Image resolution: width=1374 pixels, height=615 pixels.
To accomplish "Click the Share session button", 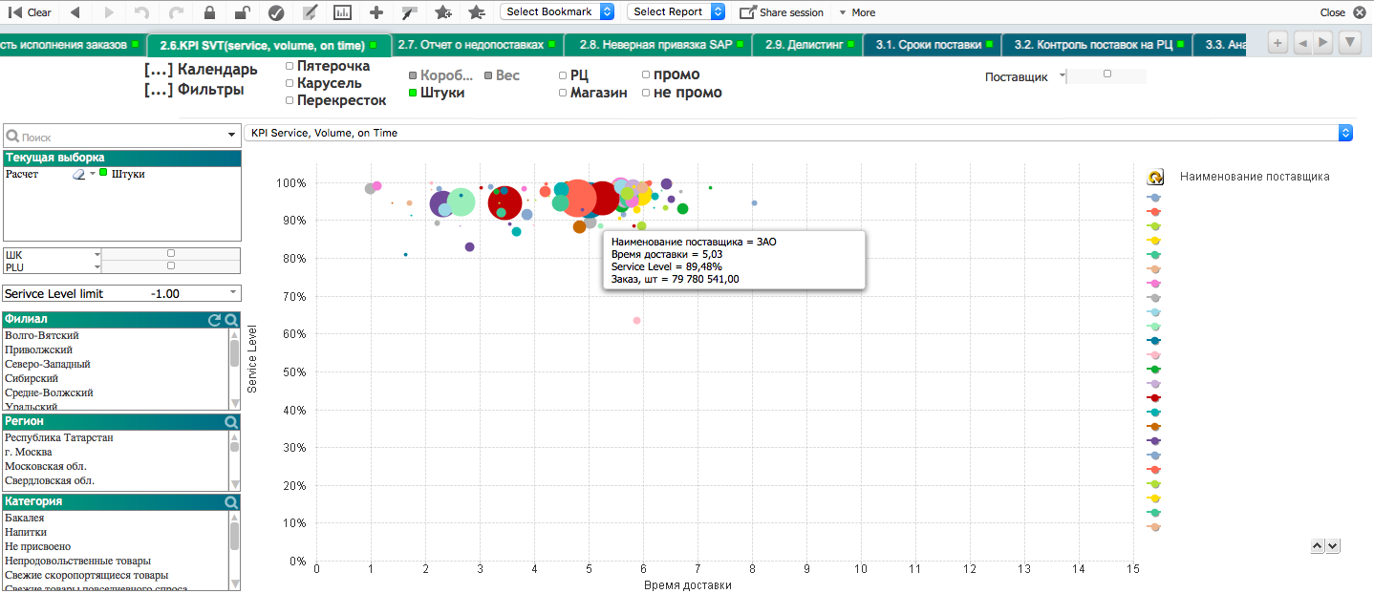I will point(782,12).
